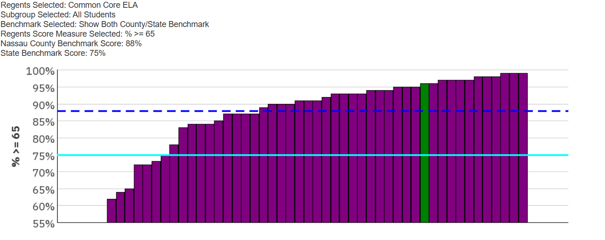
Task: Click 'Regents Selected: Common Core ELA' text
Action: coord(69,5)
